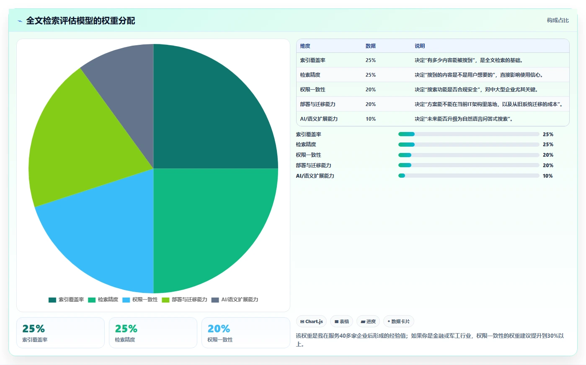Select the 进度 tag chip
This screenshot has width=586, height=365.
coord(368,321)
